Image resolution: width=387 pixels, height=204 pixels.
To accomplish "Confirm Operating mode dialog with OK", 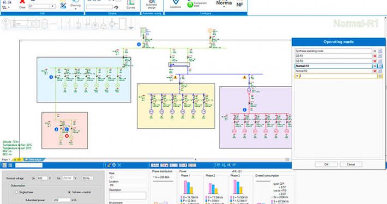I will pos(326,164).
